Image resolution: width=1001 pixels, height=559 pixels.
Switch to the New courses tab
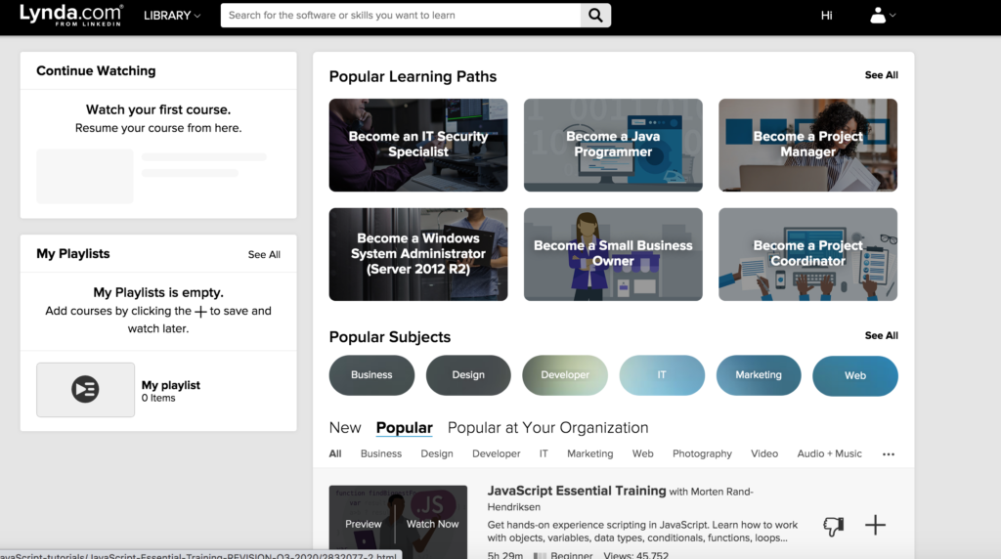point(345,427)
